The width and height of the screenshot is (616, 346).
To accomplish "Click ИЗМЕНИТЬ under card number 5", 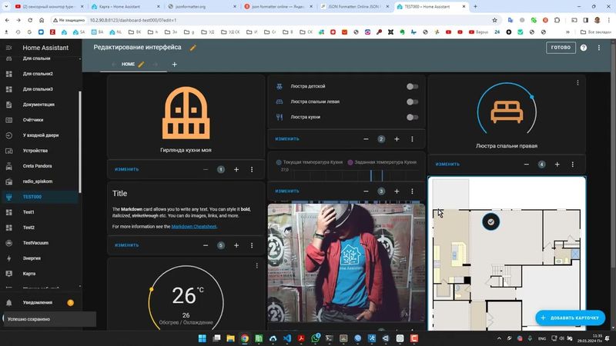I will 127,245.
